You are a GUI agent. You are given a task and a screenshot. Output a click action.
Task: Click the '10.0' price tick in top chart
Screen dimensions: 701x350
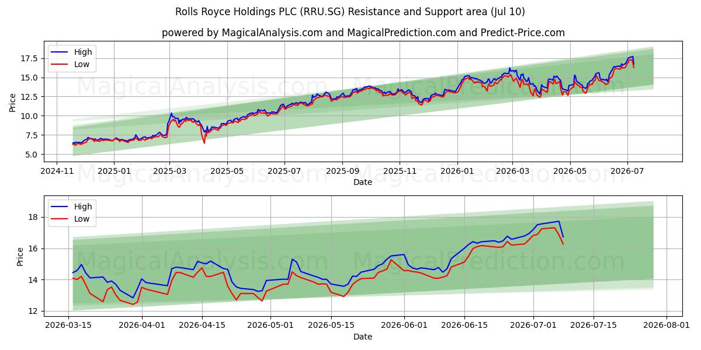30,116
